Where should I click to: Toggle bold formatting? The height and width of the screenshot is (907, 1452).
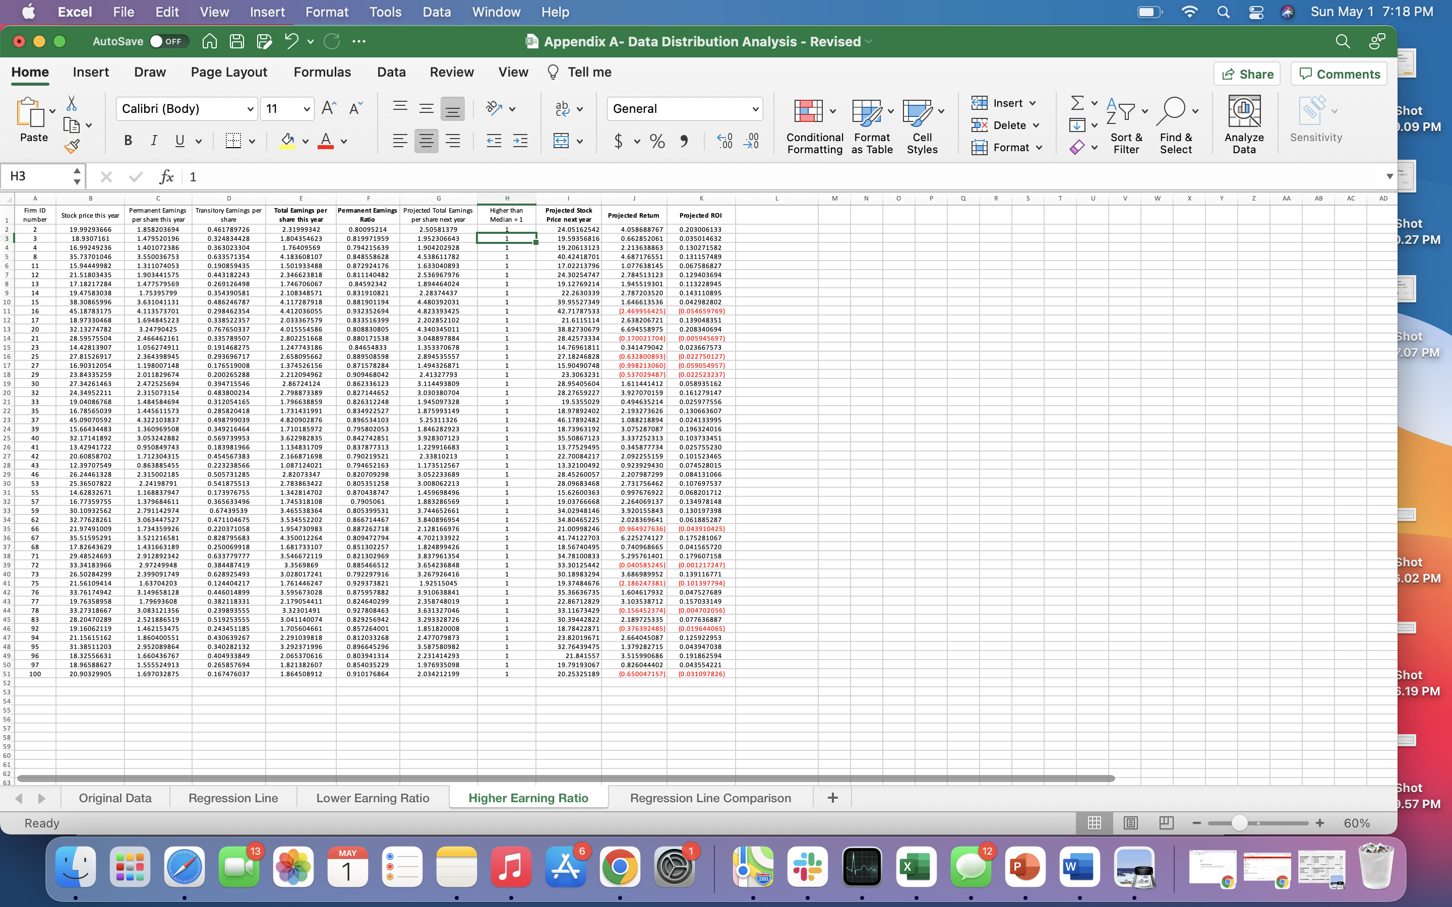pyautogui.click(x=127, y=141)
